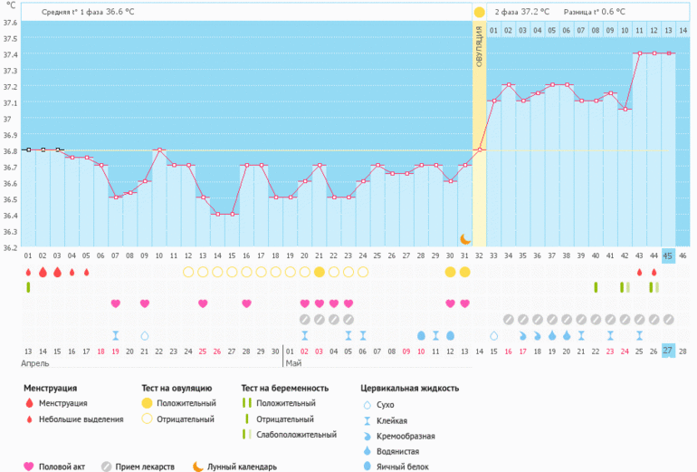697x472 pixels.
Task: Click the green pregnancy test marker on day 40
Action: (596, 287)
